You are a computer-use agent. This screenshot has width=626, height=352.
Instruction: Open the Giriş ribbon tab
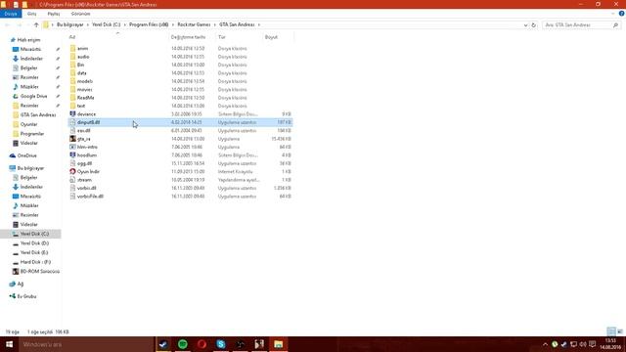pyautogui.click(x=32, y=14)
